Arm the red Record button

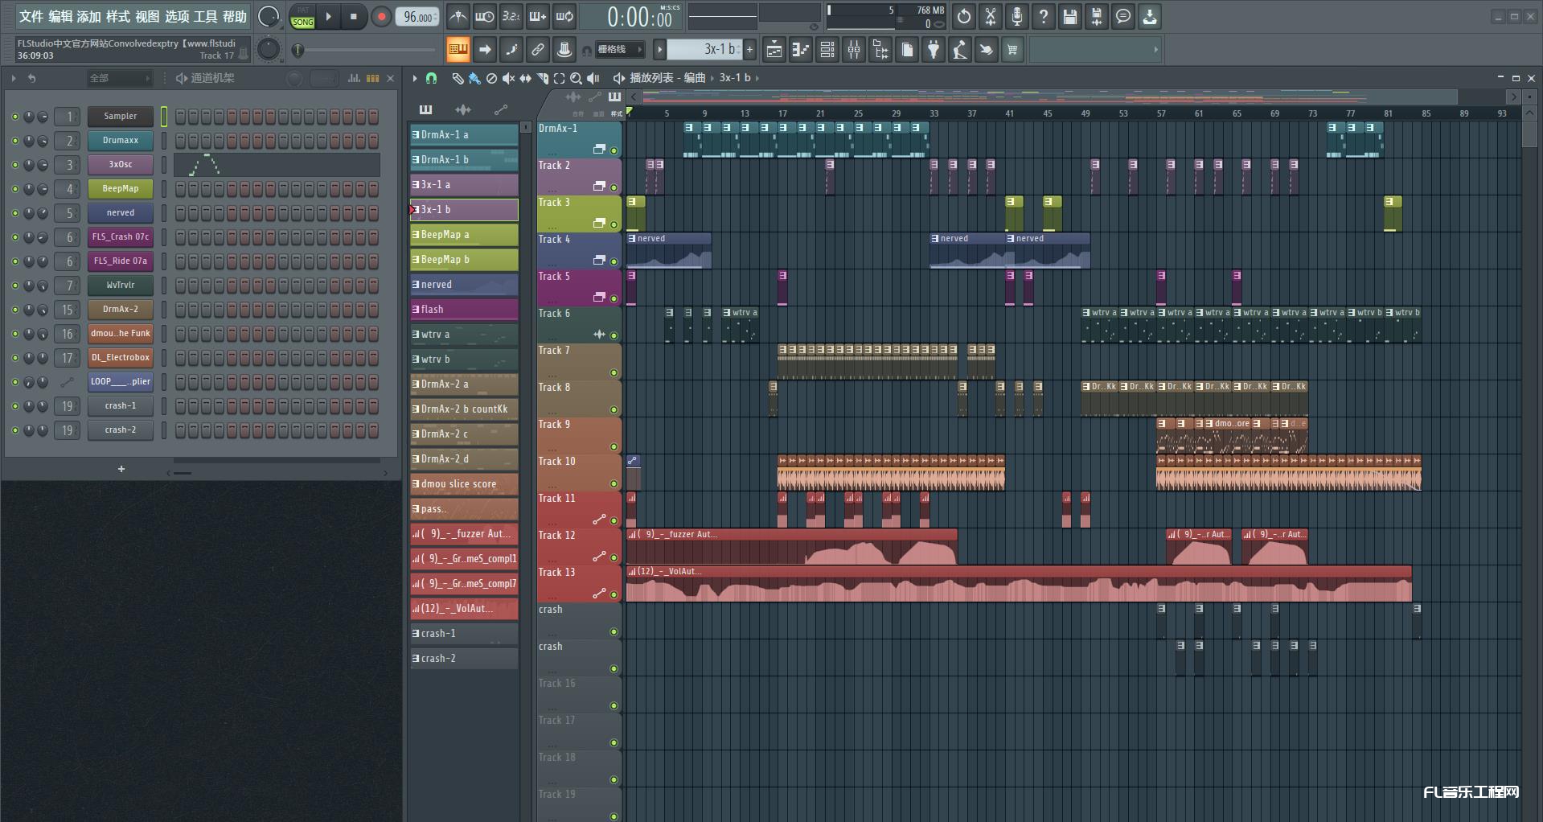[382, 16]
